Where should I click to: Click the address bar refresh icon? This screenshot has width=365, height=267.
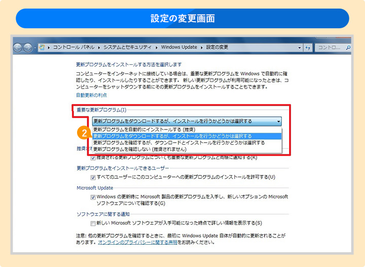coord(307,48)
